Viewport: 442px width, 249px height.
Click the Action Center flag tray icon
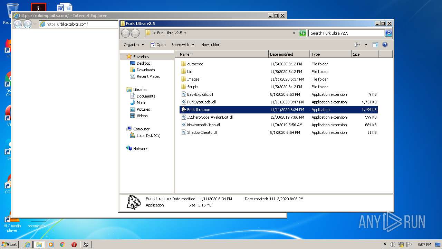click(x=409, y=245)
